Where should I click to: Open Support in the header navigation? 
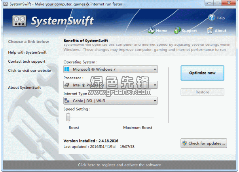point(189,31)
